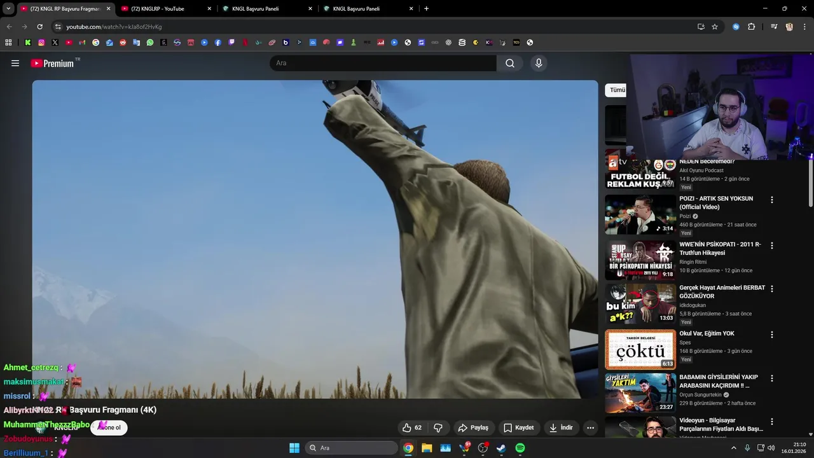This screenshot has width=814, height=458.
Task: Open Steam from taskbar
Action: (501, 448)
